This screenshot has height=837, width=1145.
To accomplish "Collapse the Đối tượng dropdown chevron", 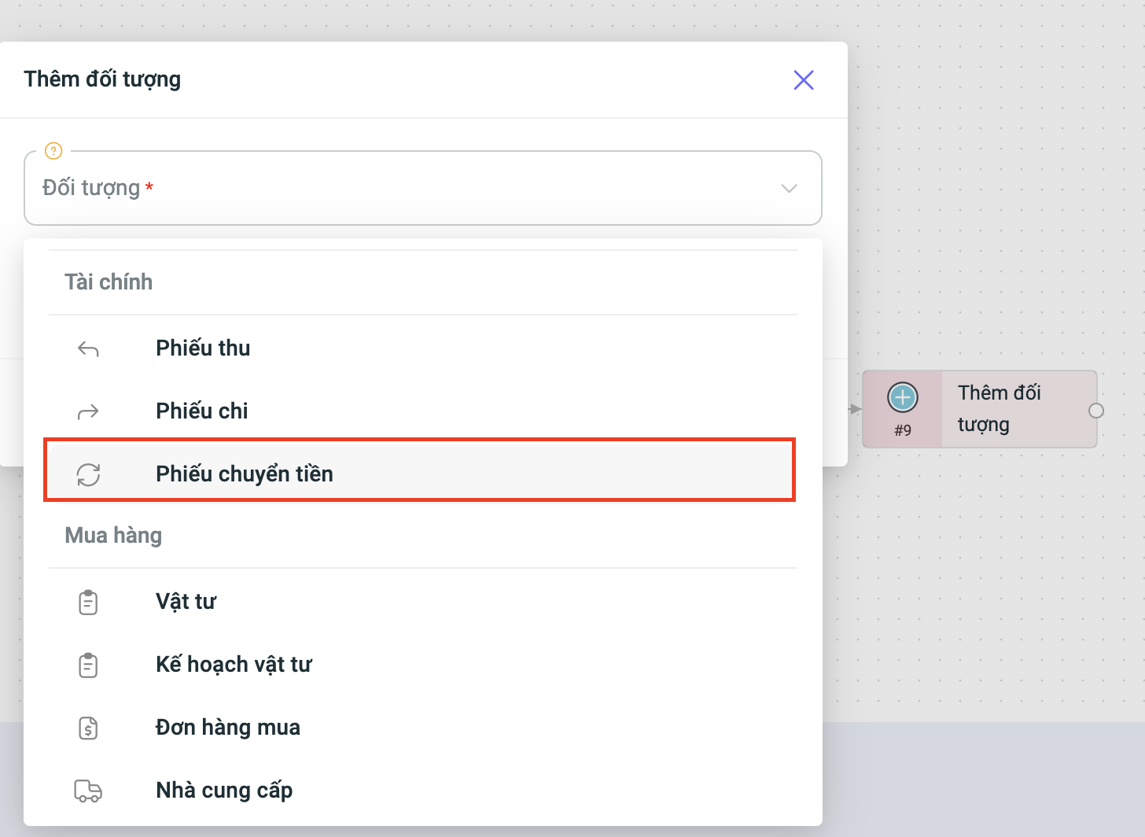I will coord(789,188).
